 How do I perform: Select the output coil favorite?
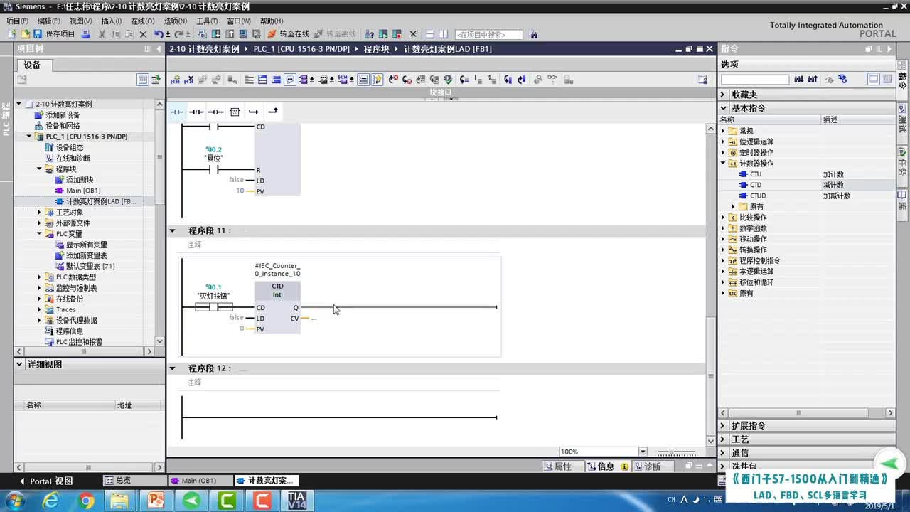point(215,112)
